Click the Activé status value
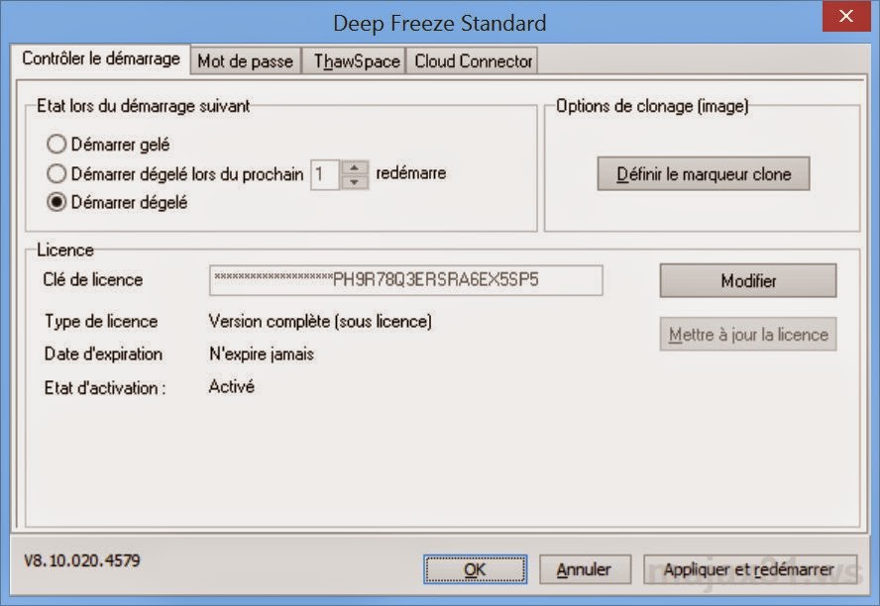The height and width of the screenshot is (606, 880). click(x=231, y=386)
